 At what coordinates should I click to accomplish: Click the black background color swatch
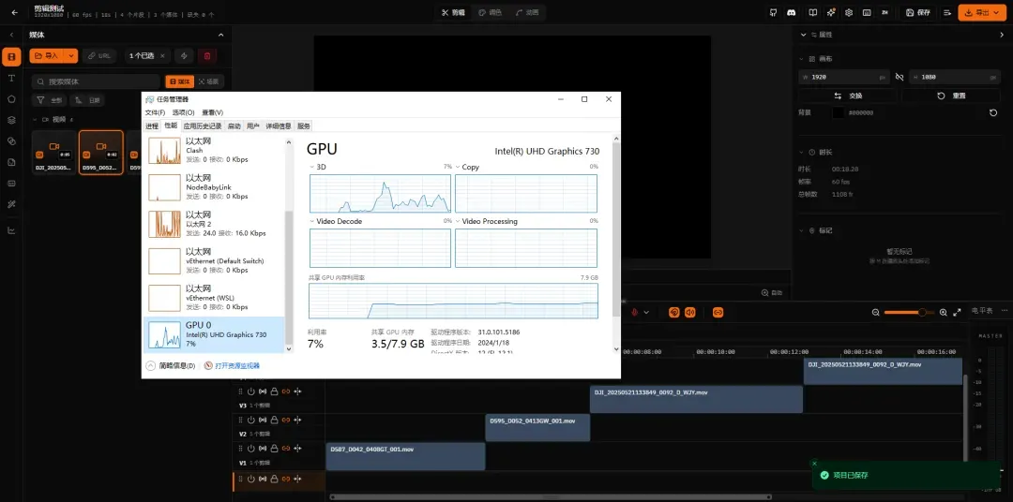point(838,112)
